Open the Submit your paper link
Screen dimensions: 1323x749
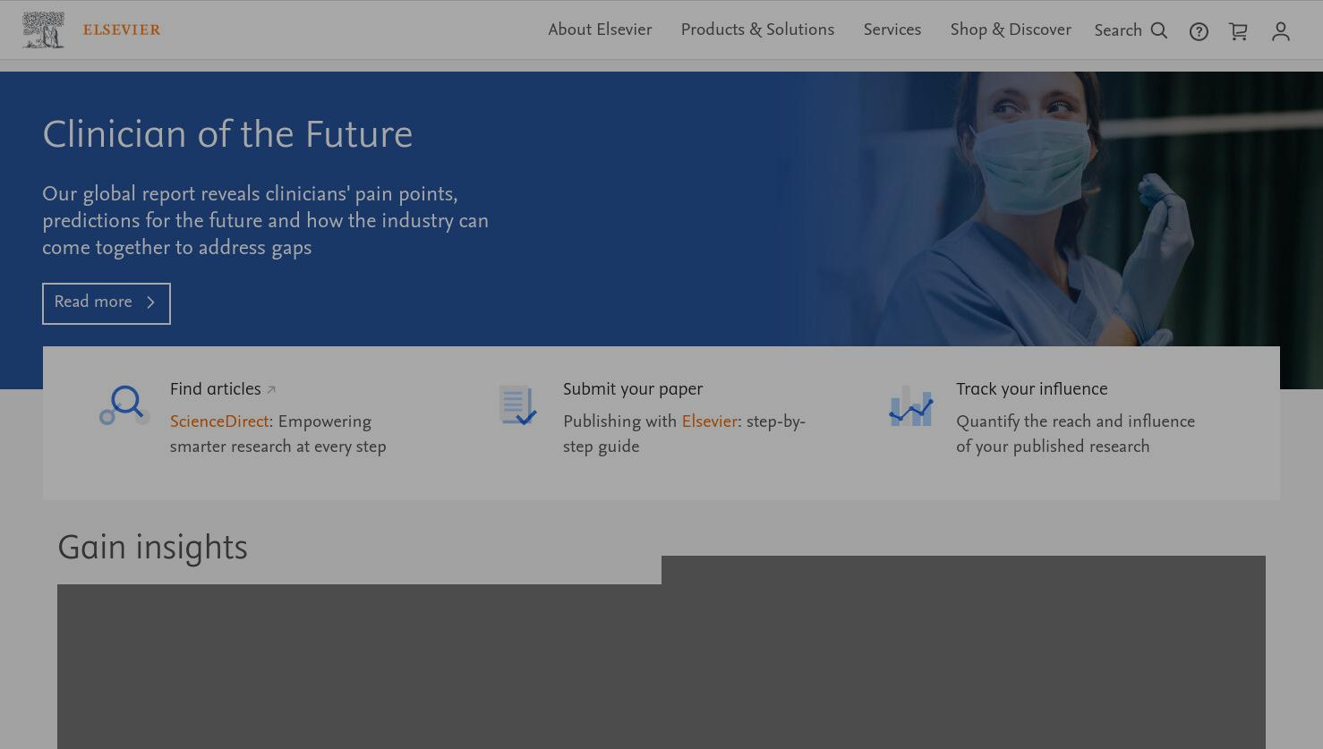click(x=633, y=389)
